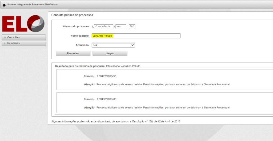Screen dimensions: 273x141
Task: Expand the Relatórios menu
Action: pos(24,43)
